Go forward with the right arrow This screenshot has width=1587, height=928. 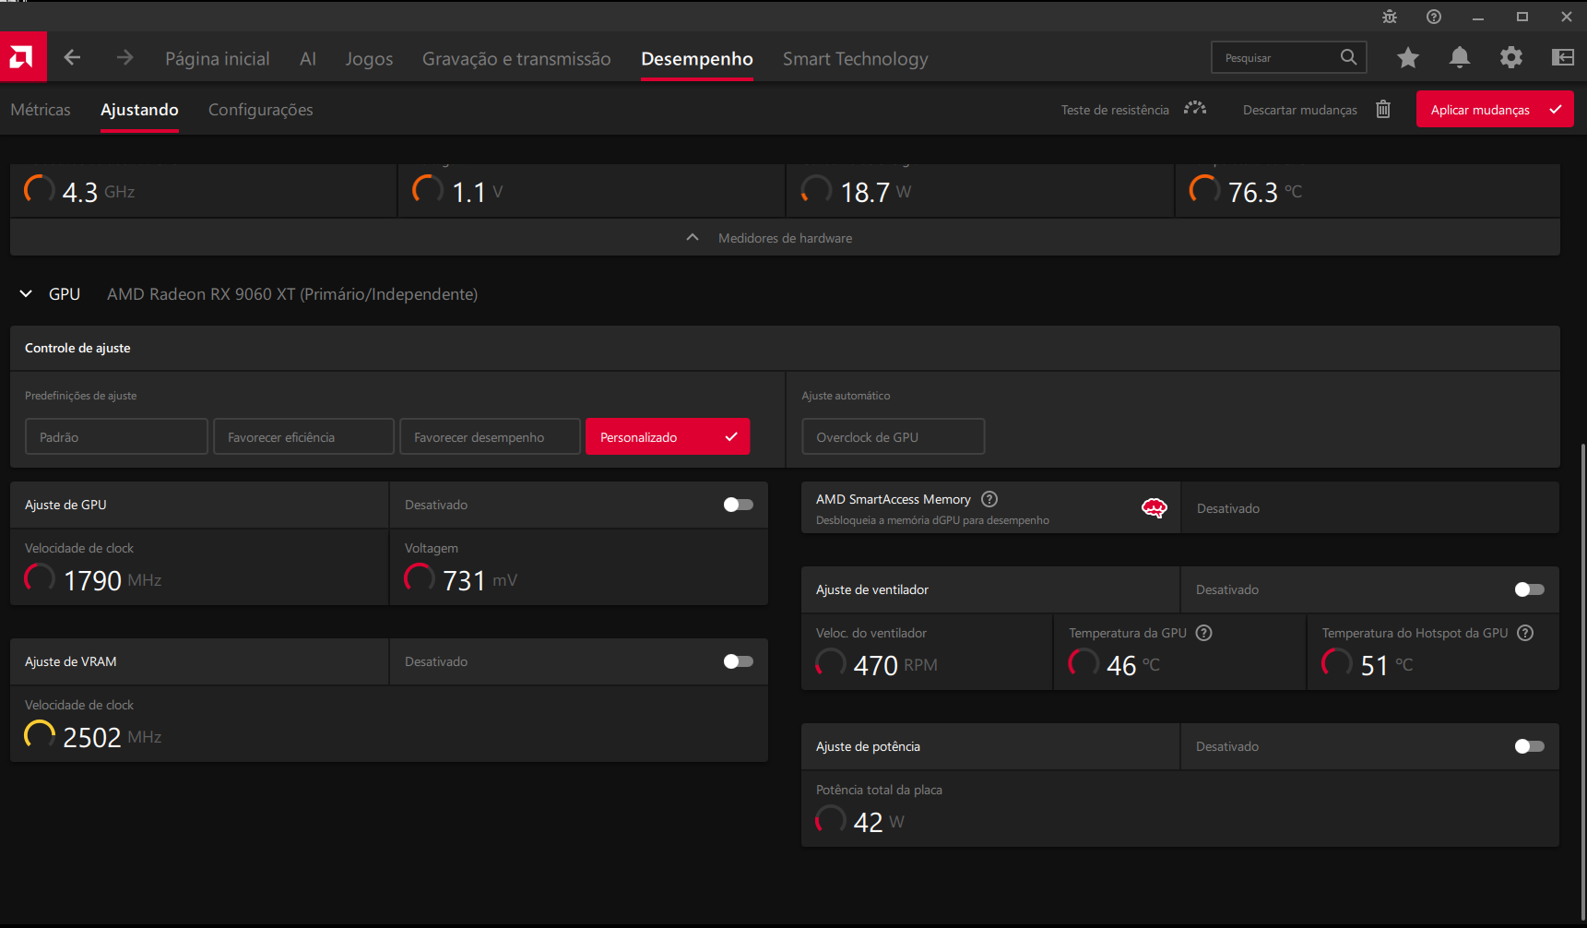coord(124,58)
